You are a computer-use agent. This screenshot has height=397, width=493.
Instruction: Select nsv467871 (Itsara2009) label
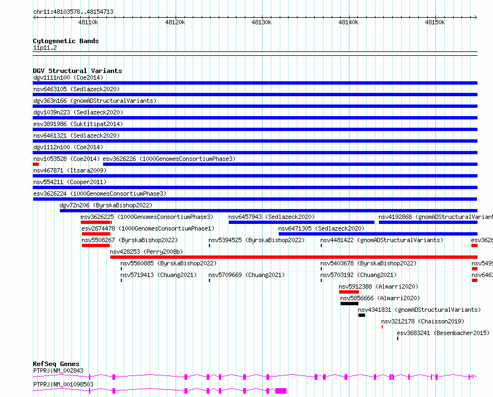pos(70,170)
